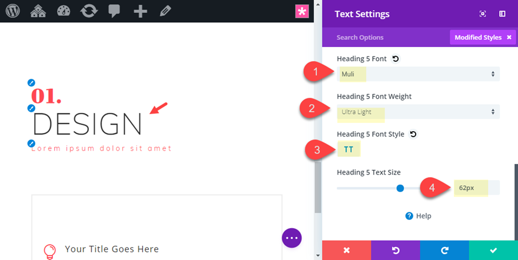The image size is (518, 260).
Task: Click the pencil edit page icon
Action: coord(165,11)
